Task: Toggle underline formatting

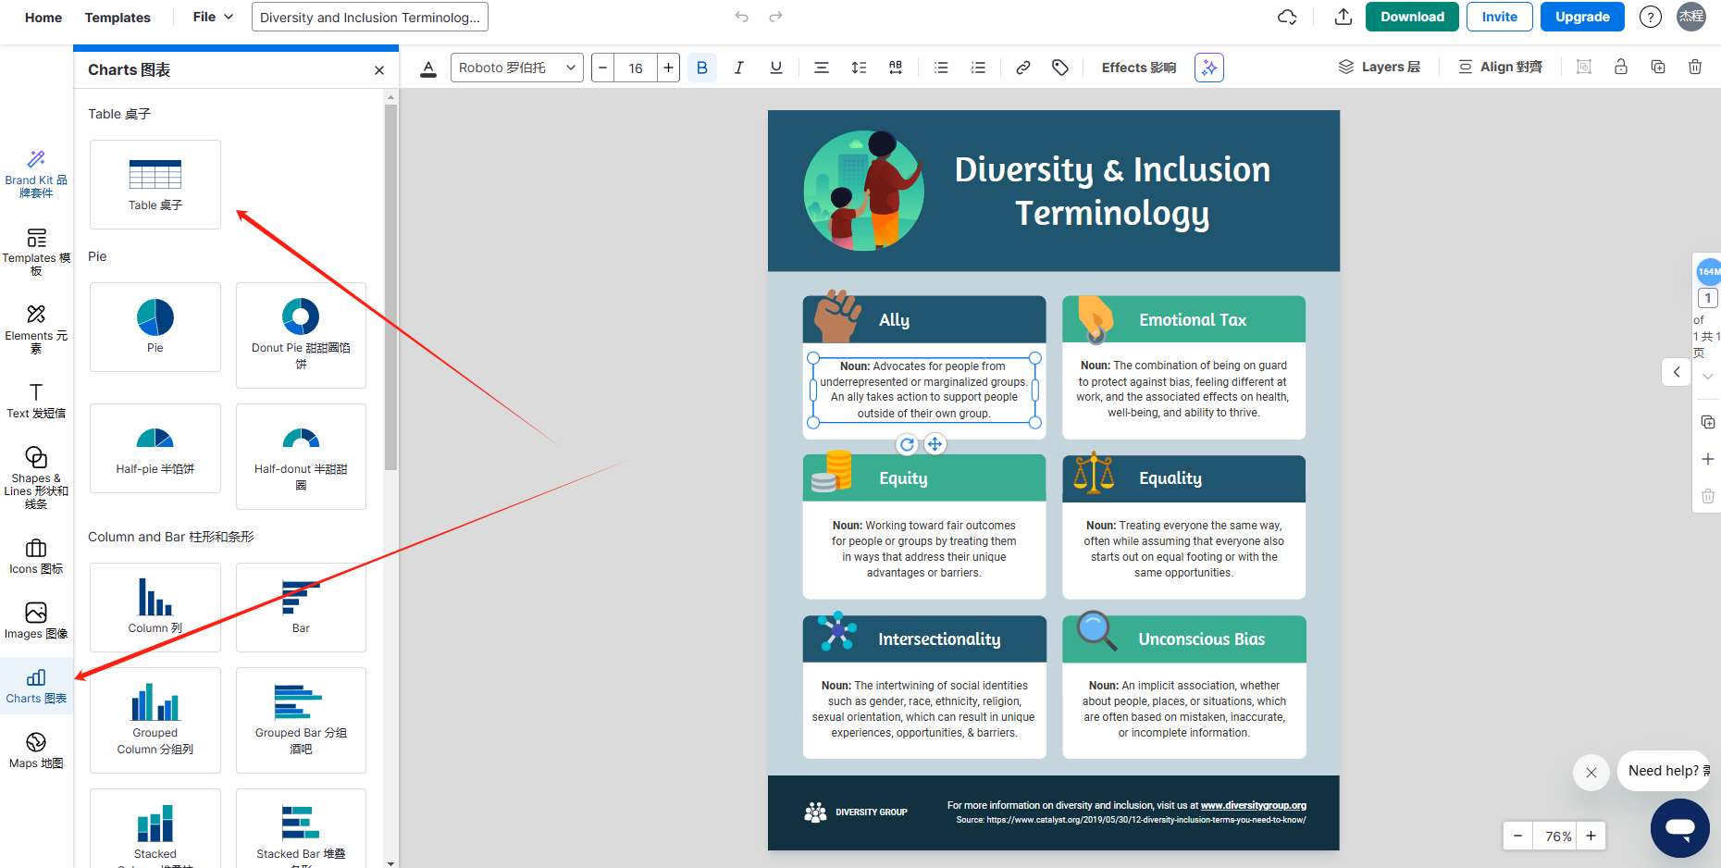Action: [x=776, y=68]
